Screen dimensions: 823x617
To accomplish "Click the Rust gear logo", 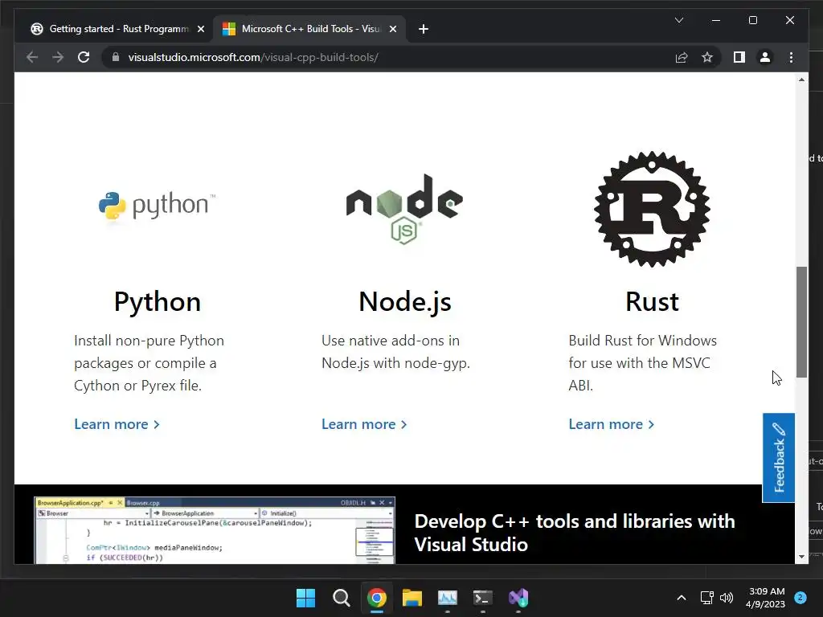I will (652, 209).
